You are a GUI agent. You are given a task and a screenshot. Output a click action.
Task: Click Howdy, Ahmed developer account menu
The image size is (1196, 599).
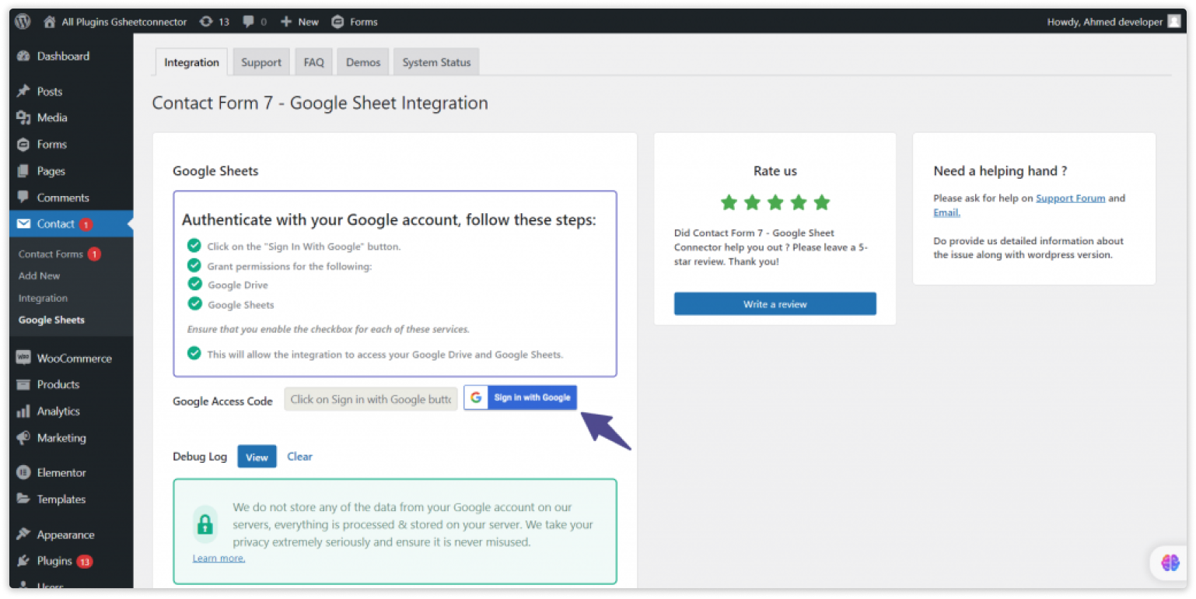[1114, 22]
